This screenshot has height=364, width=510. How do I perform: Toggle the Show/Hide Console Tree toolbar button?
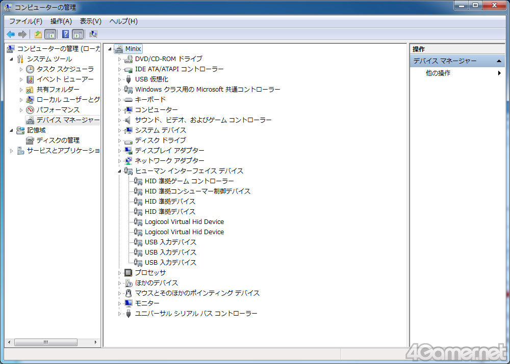[50, 35]
